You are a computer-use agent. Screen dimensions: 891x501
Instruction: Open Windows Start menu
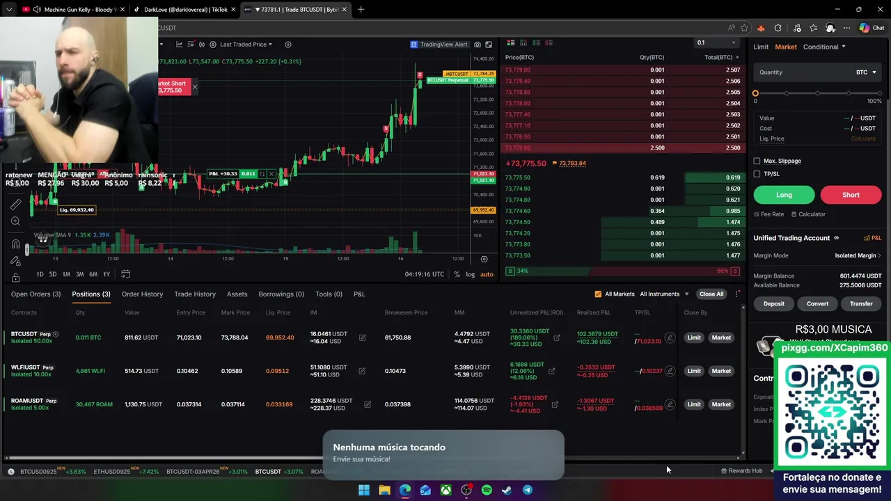click(363, 490)
